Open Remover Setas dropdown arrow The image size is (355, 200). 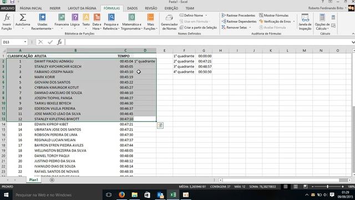click(x=250, y=27)
